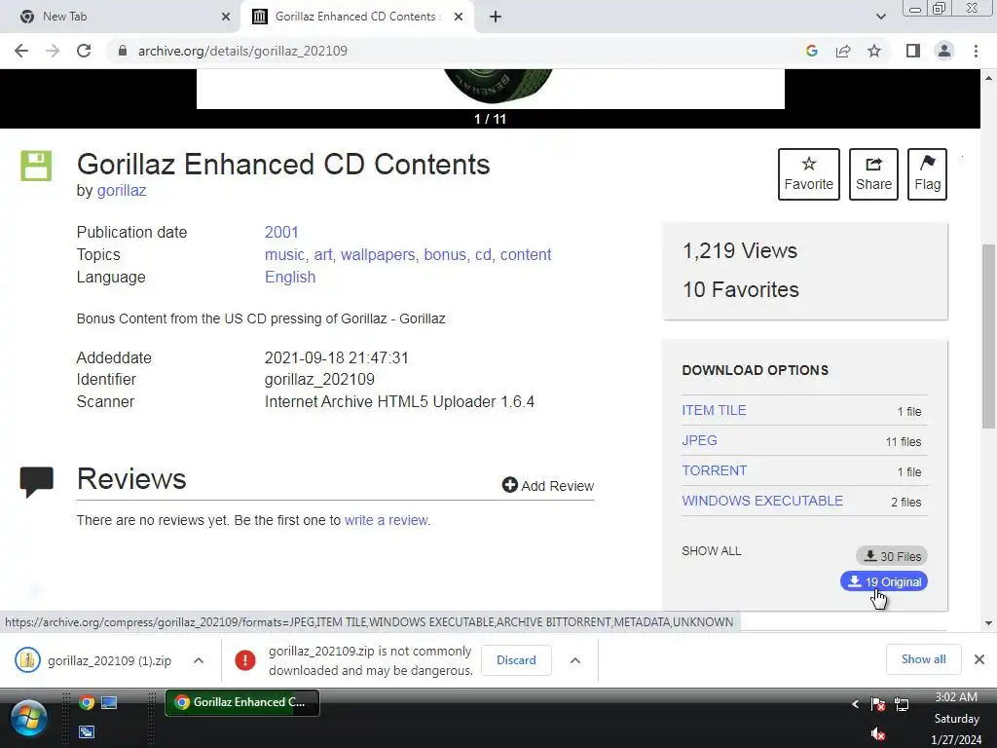997x748 pixels.
Task: Open the wallpapers topic link
Action: 378,254
